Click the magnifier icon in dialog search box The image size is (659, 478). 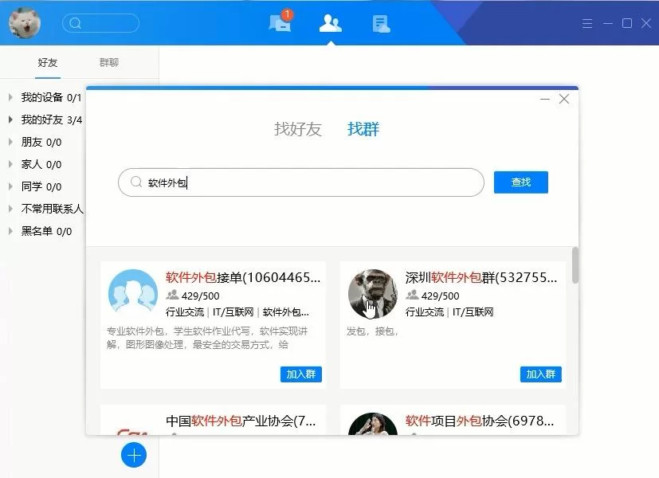[x=136, y=182]
